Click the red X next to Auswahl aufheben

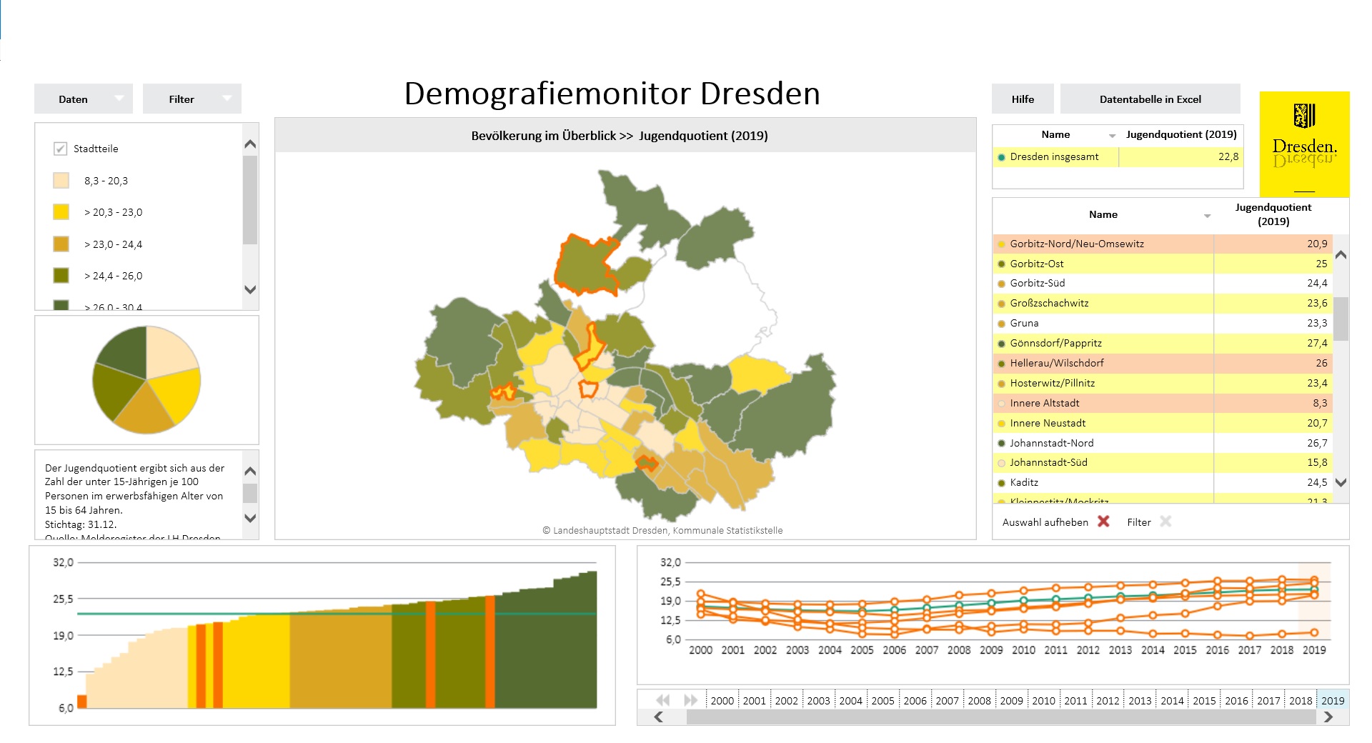coord(1103,522)
